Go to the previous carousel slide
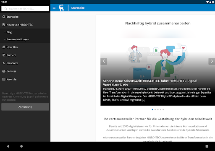The height and width of the screenshot is (151, 215). pyautogui.click(x=104, y=61)
